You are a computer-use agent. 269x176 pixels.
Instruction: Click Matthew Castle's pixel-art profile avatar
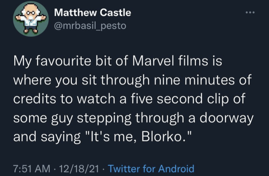point(30,19)
